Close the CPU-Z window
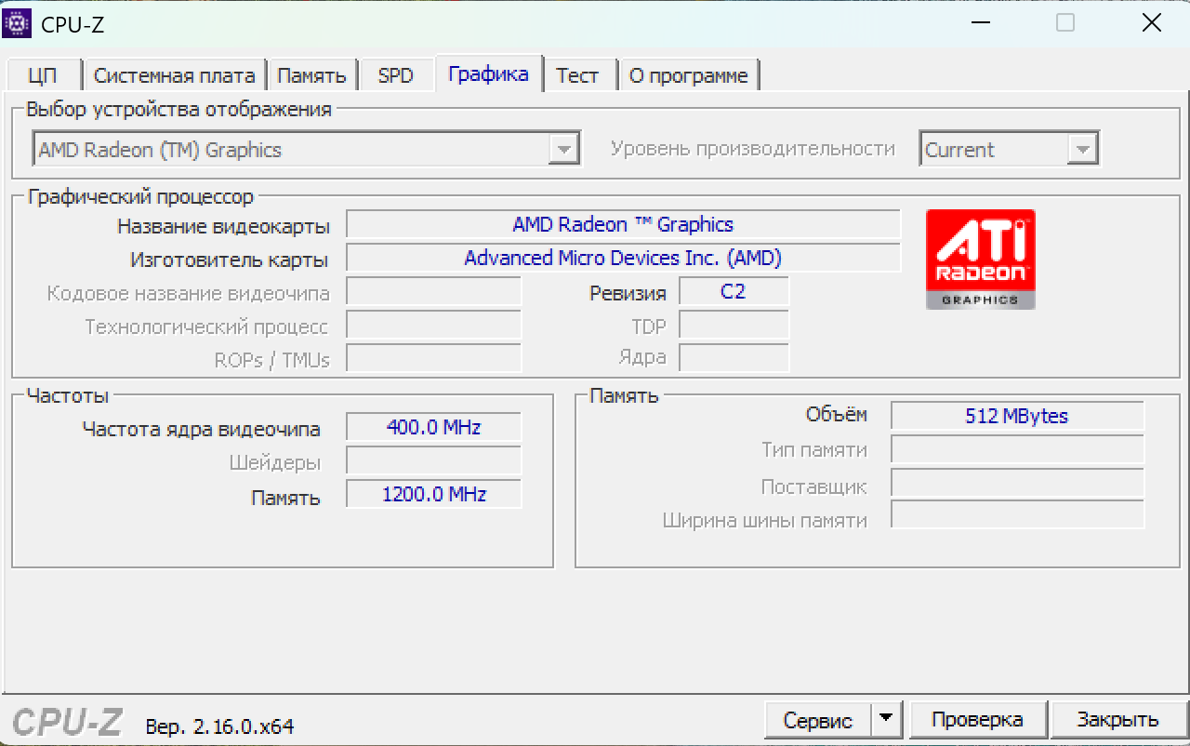 click(x=1151, y=23)
